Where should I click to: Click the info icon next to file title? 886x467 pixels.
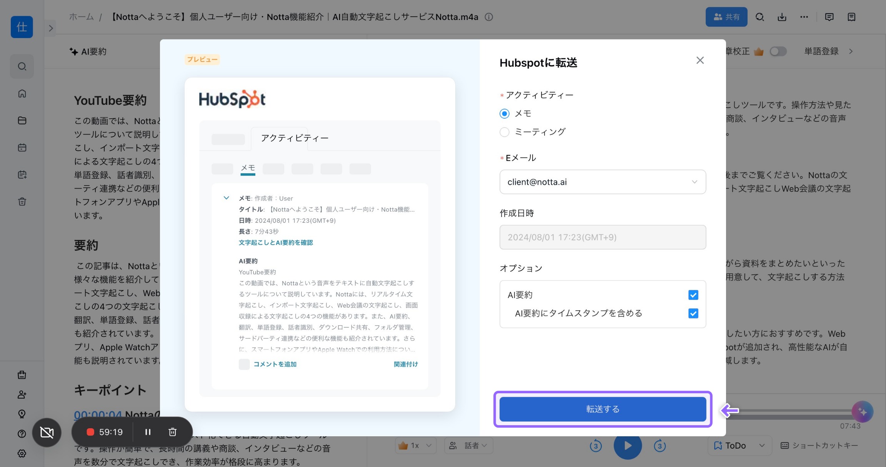pyautogui.click(x=489, y=17)
